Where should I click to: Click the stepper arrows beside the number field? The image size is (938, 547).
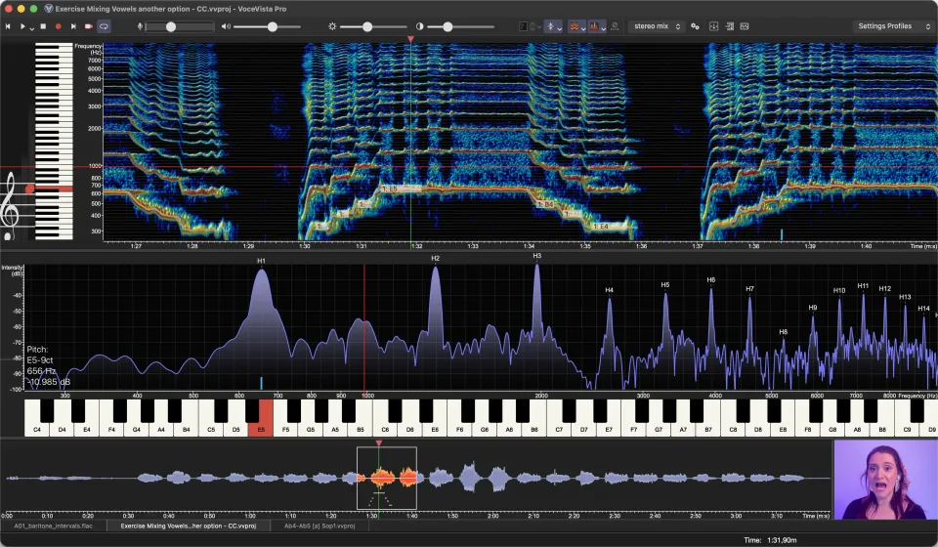(x=533, y=26)
